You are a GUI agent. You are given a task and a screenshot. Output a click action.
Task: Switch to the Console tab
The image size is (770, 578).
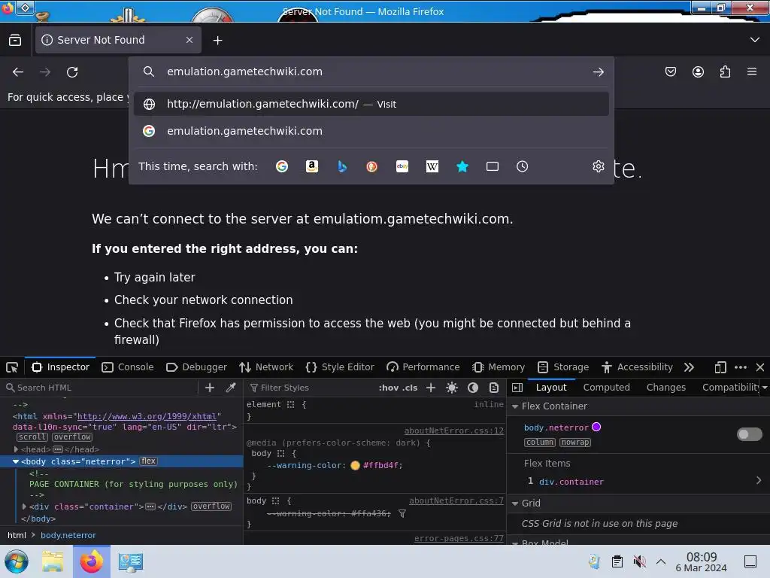point(128,367)
